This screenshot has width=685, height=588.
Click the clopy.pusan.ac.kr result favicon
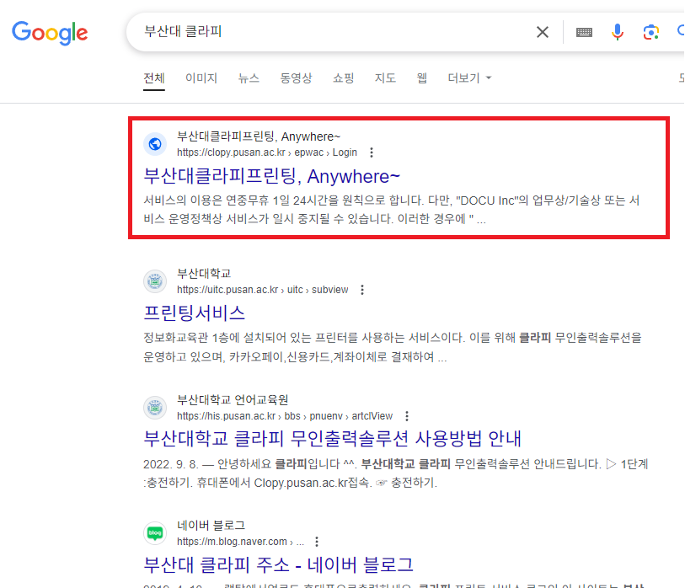tap(155, 144)
